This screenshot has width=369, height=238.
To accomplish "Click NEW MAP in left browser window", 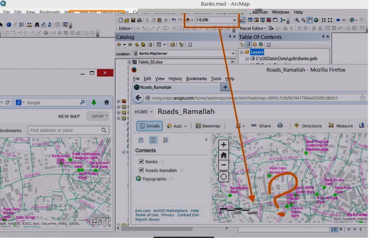I will point(69,116).
